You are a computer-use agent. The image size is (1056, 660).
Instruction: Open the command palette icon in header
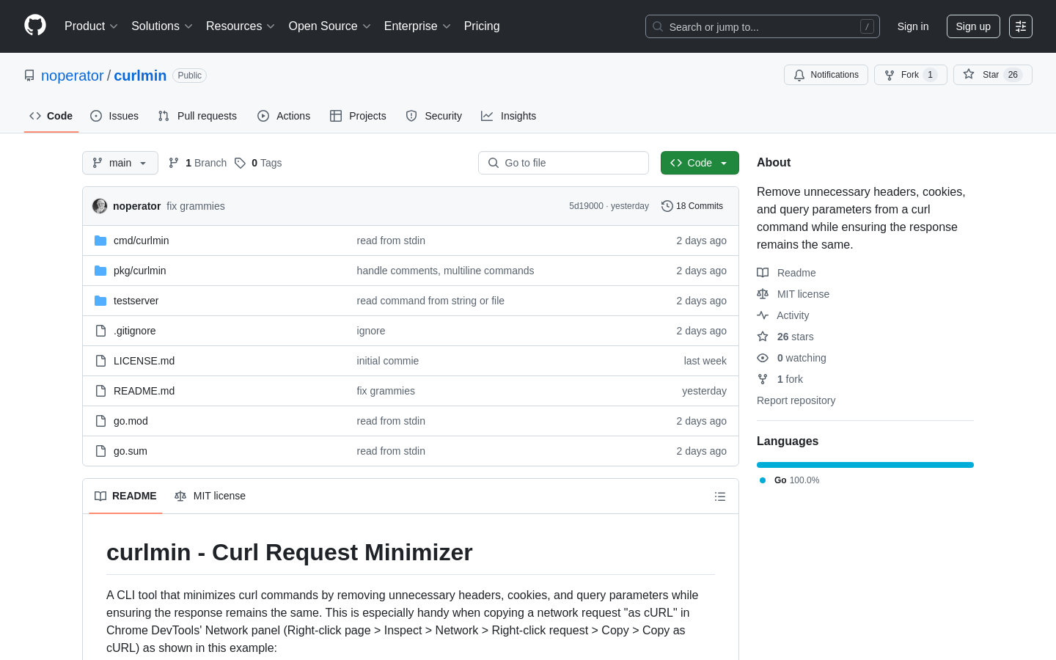pyautogui.click(x=1021, y=26)
